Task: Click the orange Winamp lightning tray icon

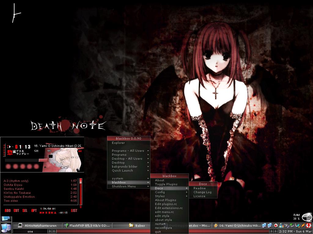Action: (303, 225)
